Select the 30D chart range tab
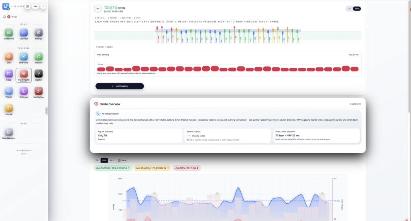 pos(104,160)
